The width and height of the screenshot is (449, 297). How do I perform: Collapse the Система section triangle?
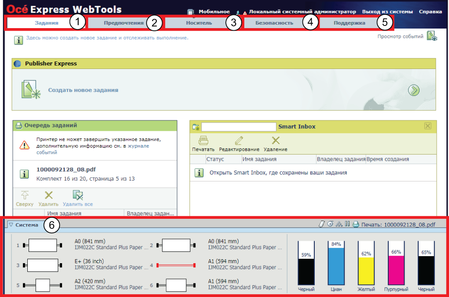tap(11, 225)
